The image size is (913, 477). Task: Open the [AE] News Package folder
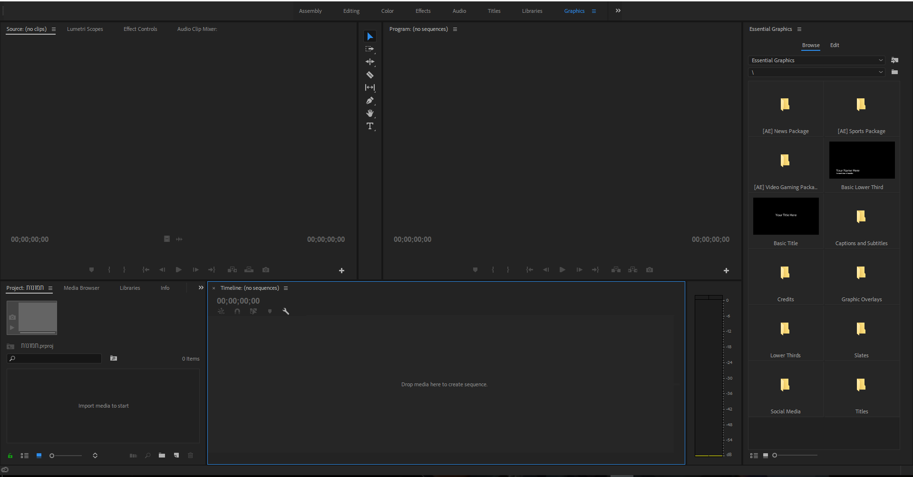pyautogui.click(x=786, y=109)
